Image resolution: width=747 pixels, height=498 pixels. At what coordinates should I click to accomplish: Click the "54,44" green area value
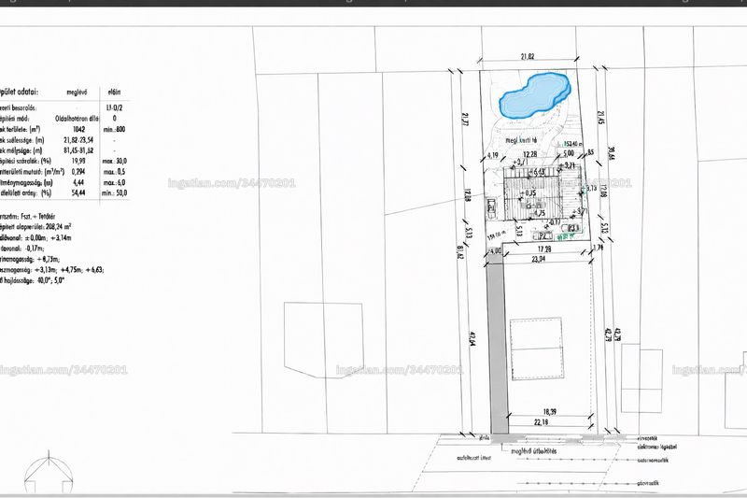click(78, 193)
